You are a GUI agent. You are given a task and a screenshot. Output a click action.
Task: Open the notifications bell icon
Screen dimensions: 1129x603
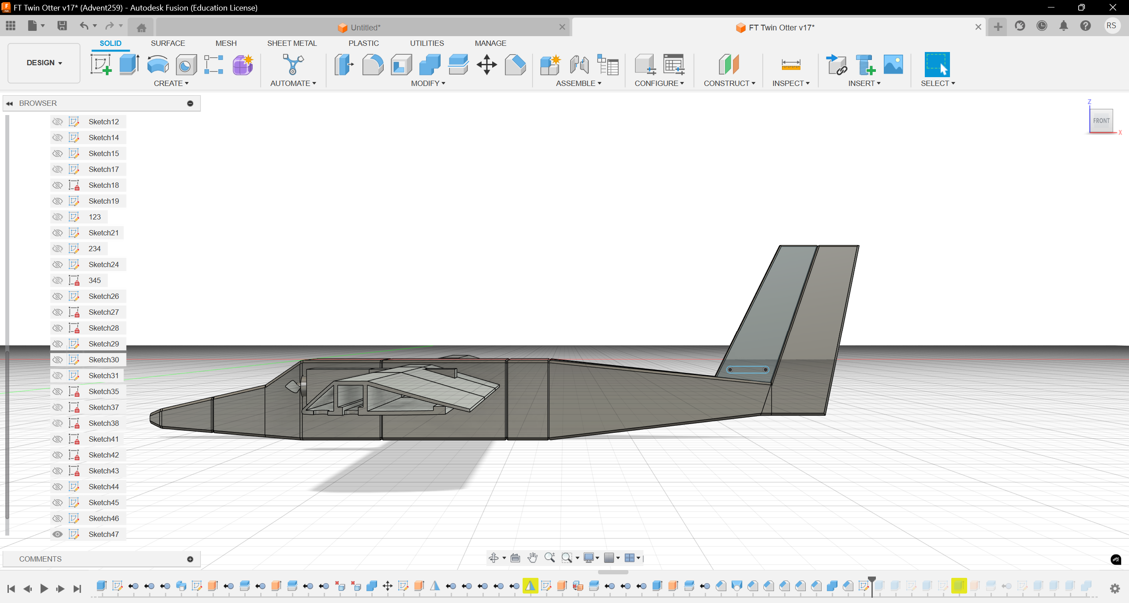[1064, 26]
